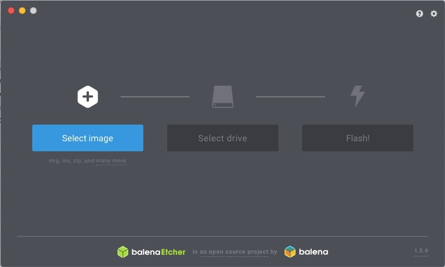This screenshot has width=445, height=267.
Task: Minimize window with the yellow button
Action: [22, 11]
